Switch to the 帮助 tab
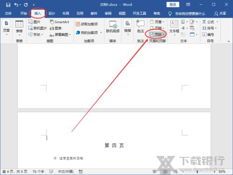 click(x=157, y=13)
